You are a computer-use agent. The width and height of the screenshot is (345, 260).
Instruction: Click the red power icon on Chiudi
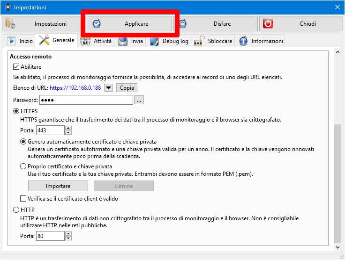268,24
